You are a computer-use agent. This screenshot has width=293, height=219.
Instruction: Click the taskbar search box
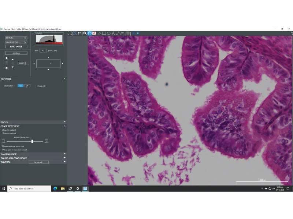tap(29, 189)
